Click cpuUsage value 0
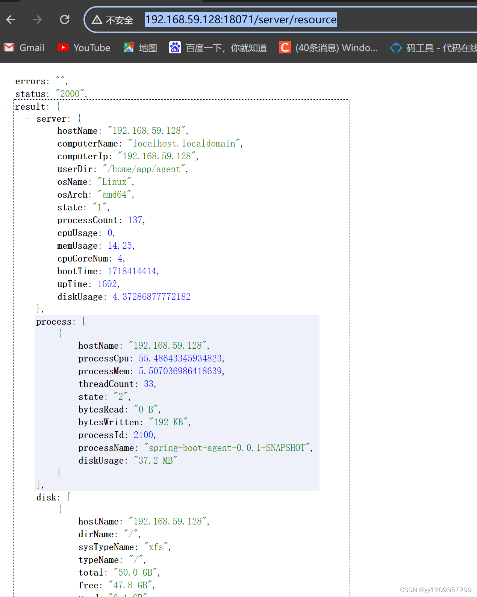 click(110, 233)
